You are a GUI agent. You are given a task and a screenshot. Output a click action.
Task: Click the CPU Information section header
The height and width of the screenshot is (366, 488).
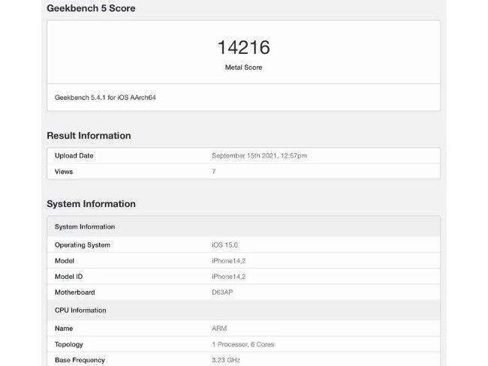[x=244, y=310]
